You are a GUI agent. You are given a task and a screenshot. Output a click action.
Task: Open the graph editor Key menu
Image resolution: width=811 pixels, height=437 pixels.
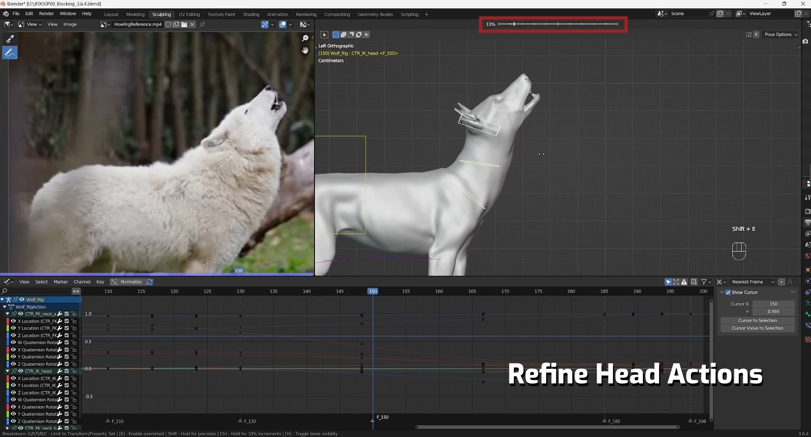pos(100,282)
